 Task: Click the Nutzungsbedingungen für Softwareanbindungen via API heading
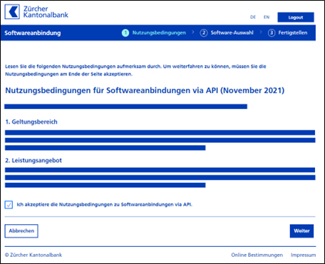(x=145, y=90)
